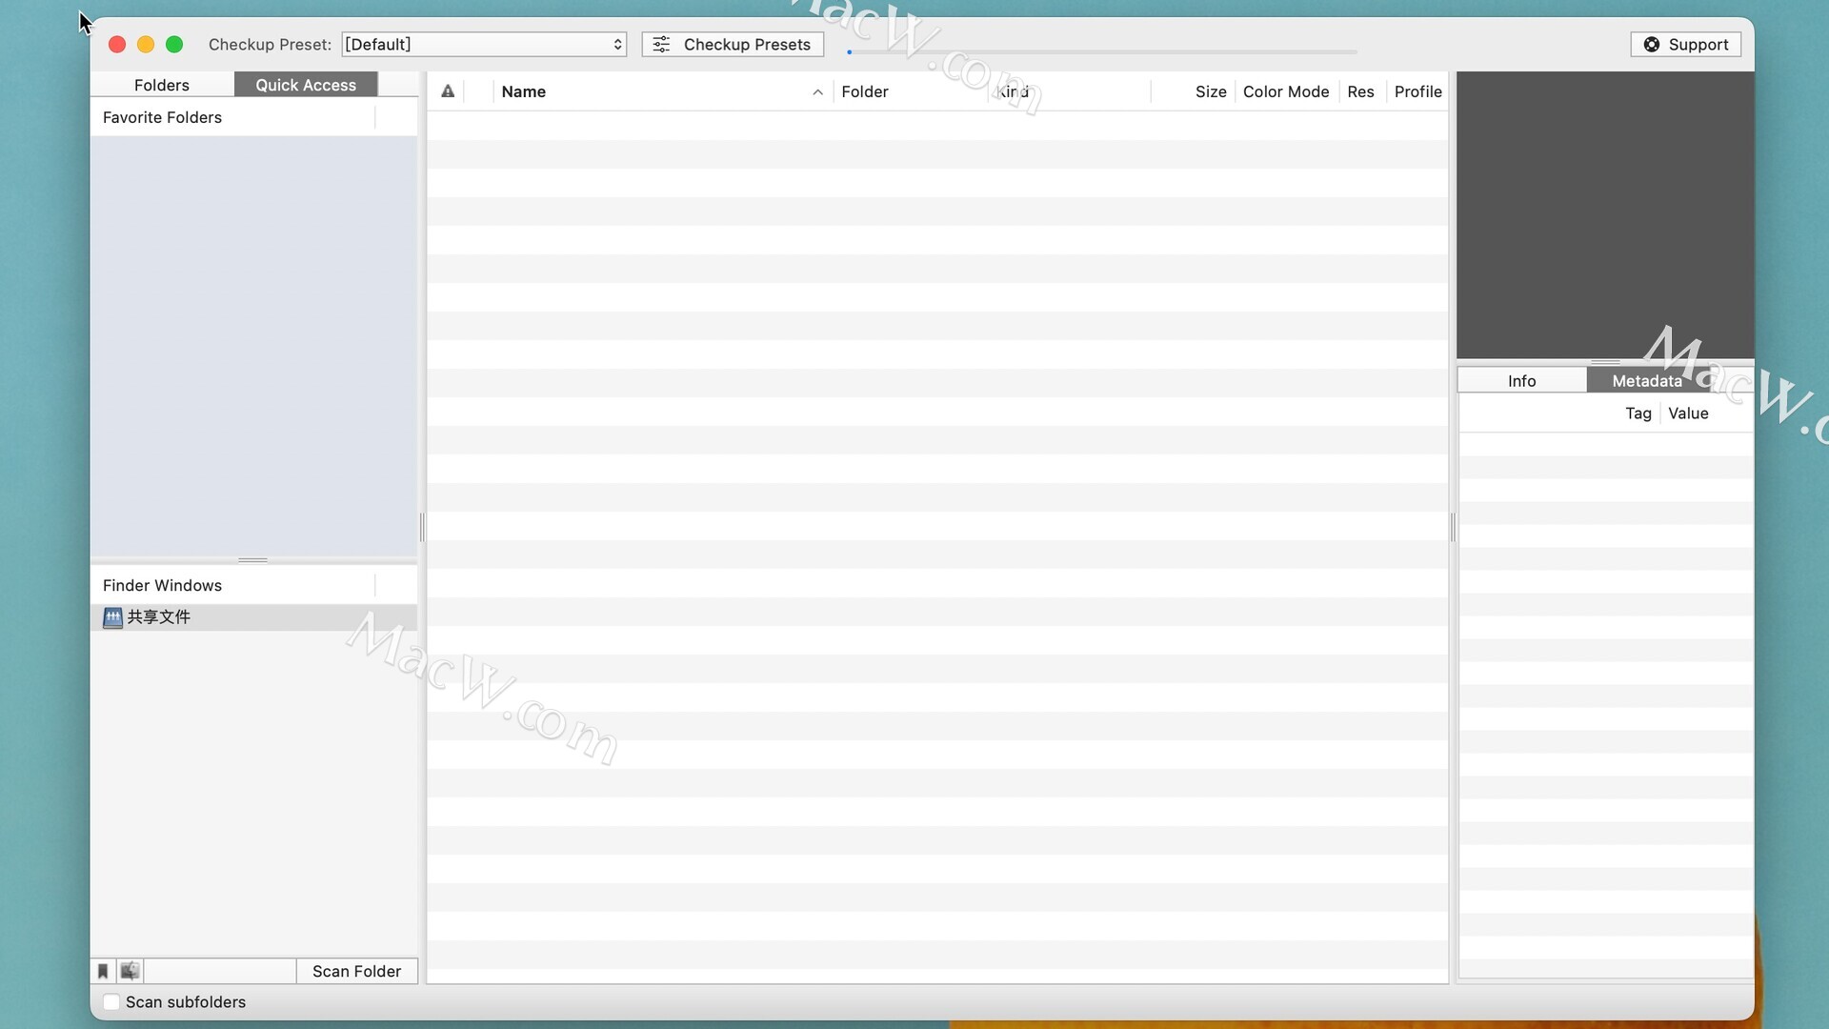Switch to the Folders tab
The height and width of the screenshot is (1029, 1829).
click(x=162, y=85)
